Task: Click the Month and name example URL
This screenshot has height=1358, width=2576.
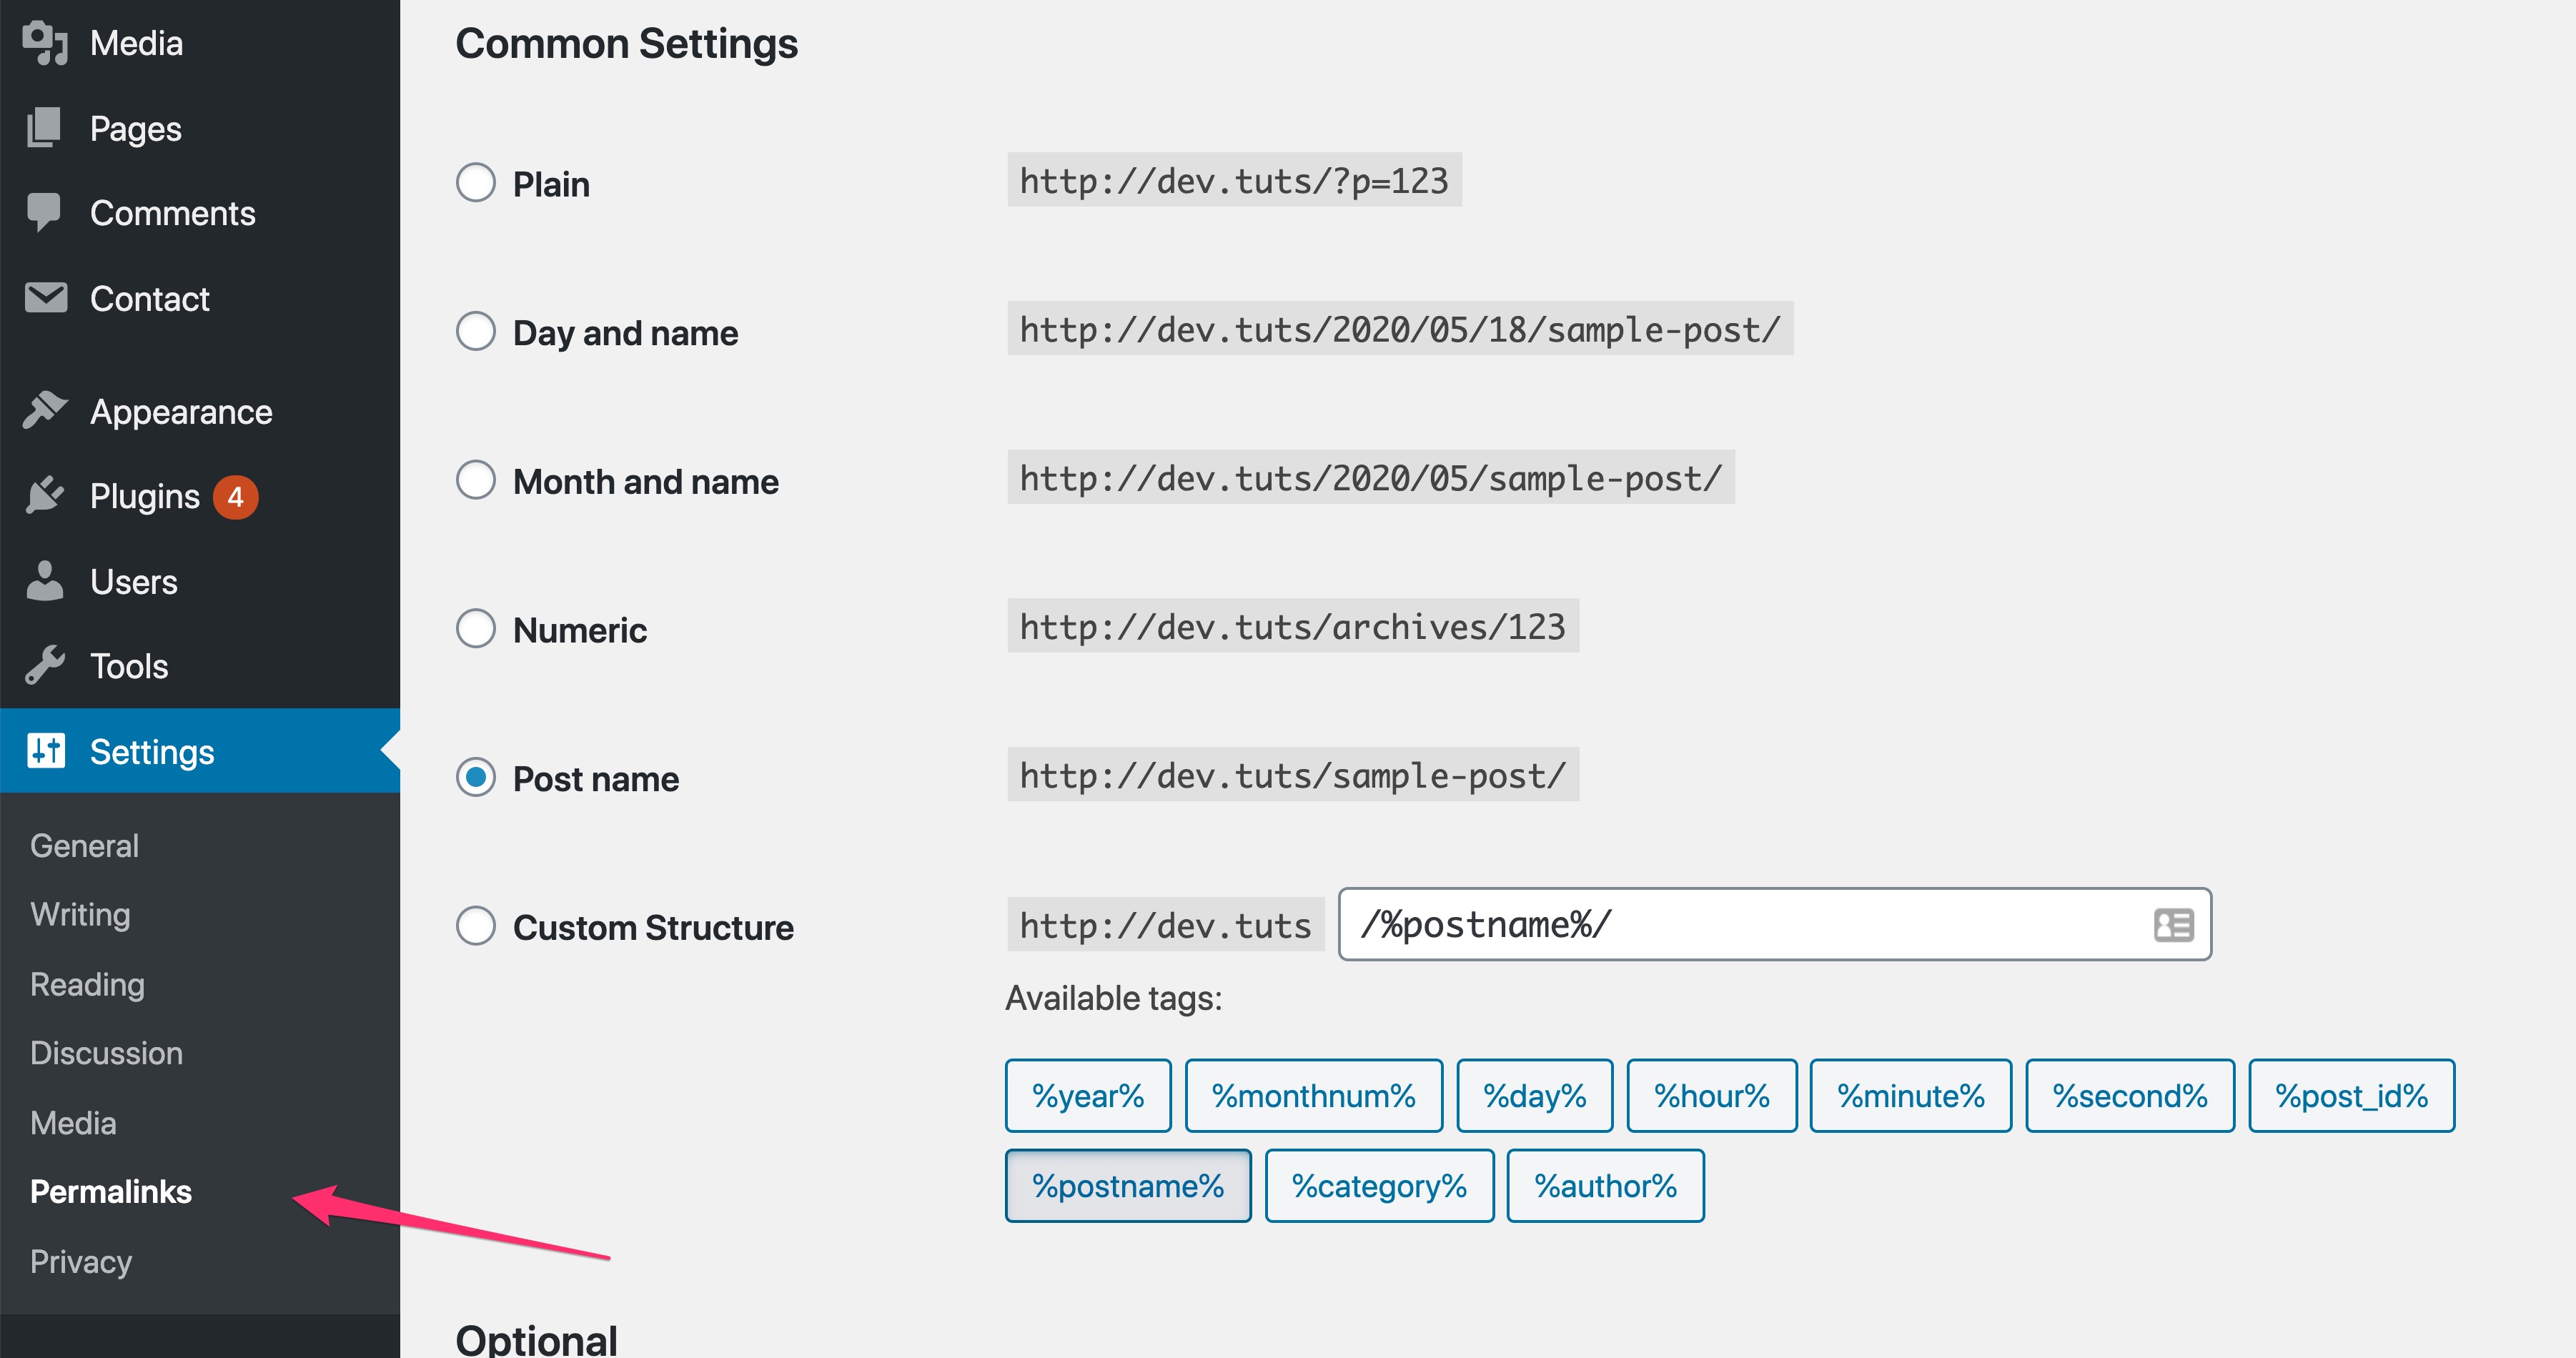Action: (x=1371, y=478)
